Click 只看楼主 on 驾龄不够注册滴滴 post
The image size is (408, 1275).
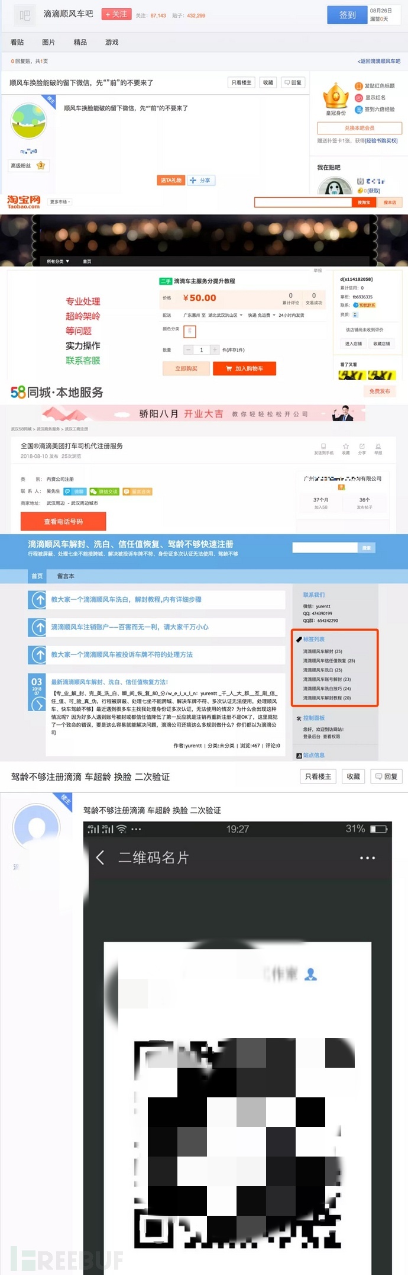pyautogui.click(x=319, y=776)
